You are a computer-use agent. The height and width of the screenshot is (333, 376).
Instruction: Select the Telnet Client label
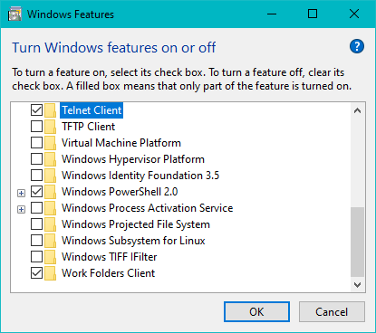92,110
